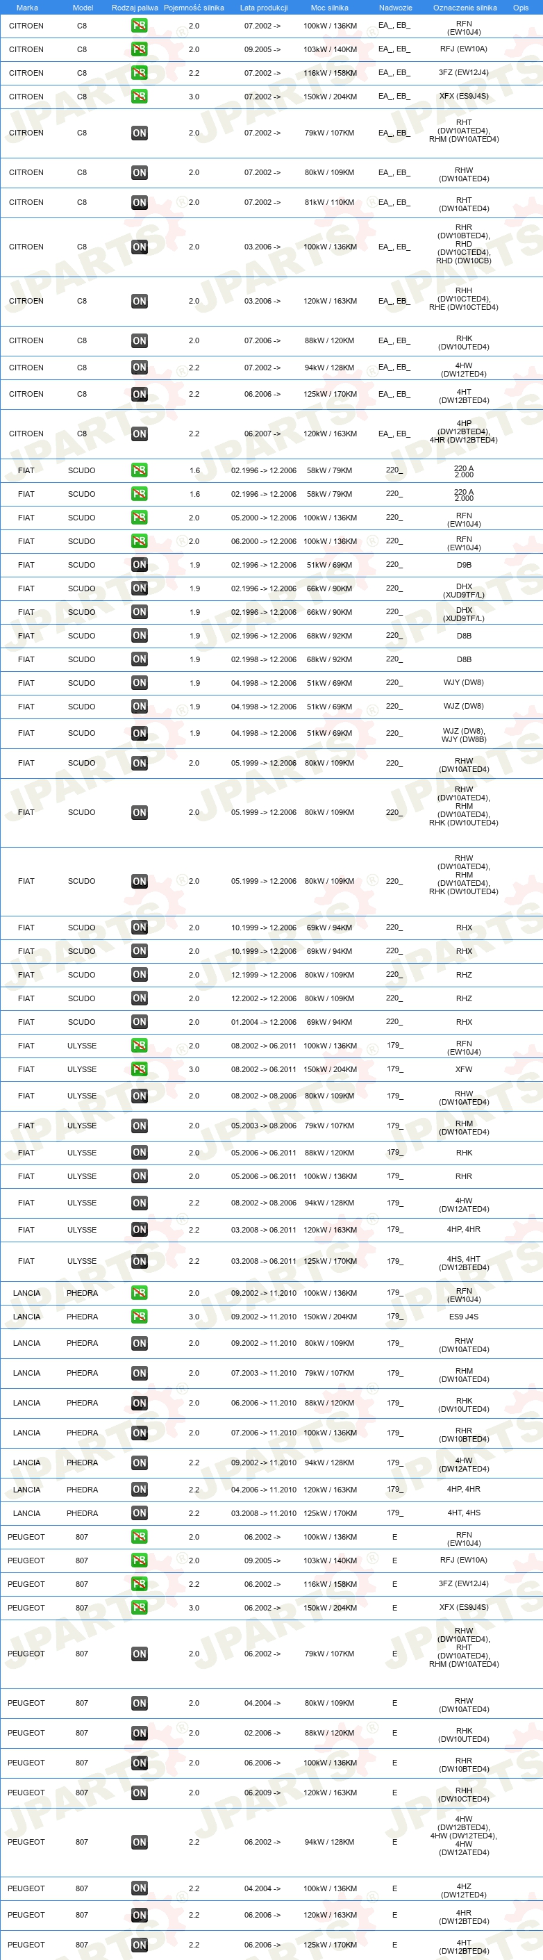Click petrol icon in Citroen C8 RFJ (EW10A) row
This screenshot has height=1960, width=543.
click(139, 49)
